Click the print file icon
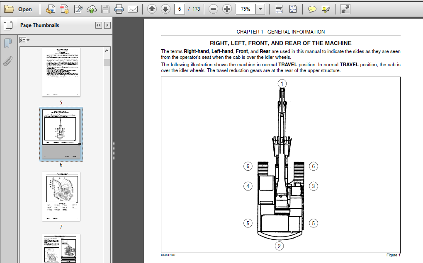 [119, 9]
